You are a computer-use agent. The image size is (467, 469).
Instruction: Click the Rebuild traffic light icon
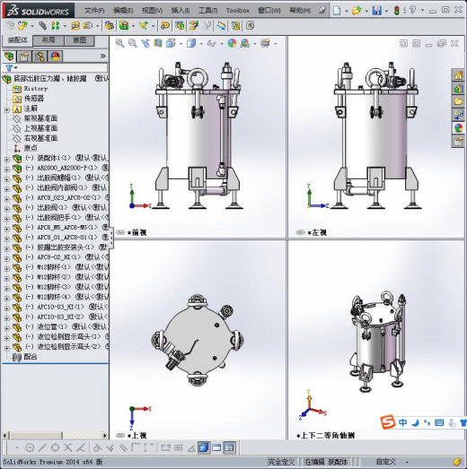[396, 11]
